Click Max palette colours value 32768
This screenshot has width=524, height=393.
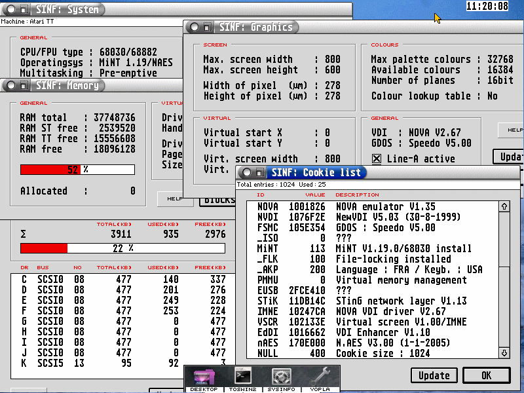[500, 59]
